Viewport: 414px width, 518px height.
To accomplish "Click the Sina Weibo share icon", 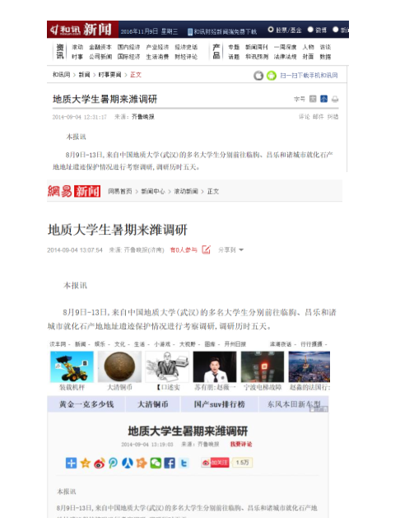I will click(99, 463).
